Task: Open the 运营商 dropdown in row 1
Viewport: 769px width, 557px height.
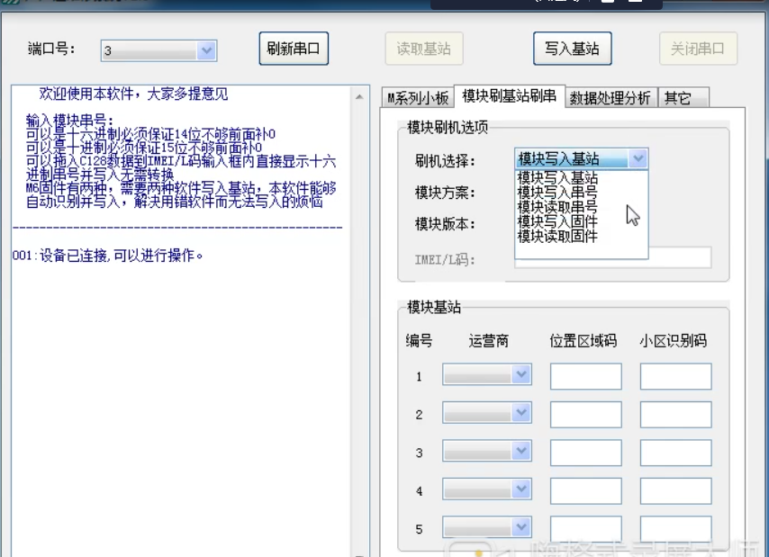Action: click(487, 374)
